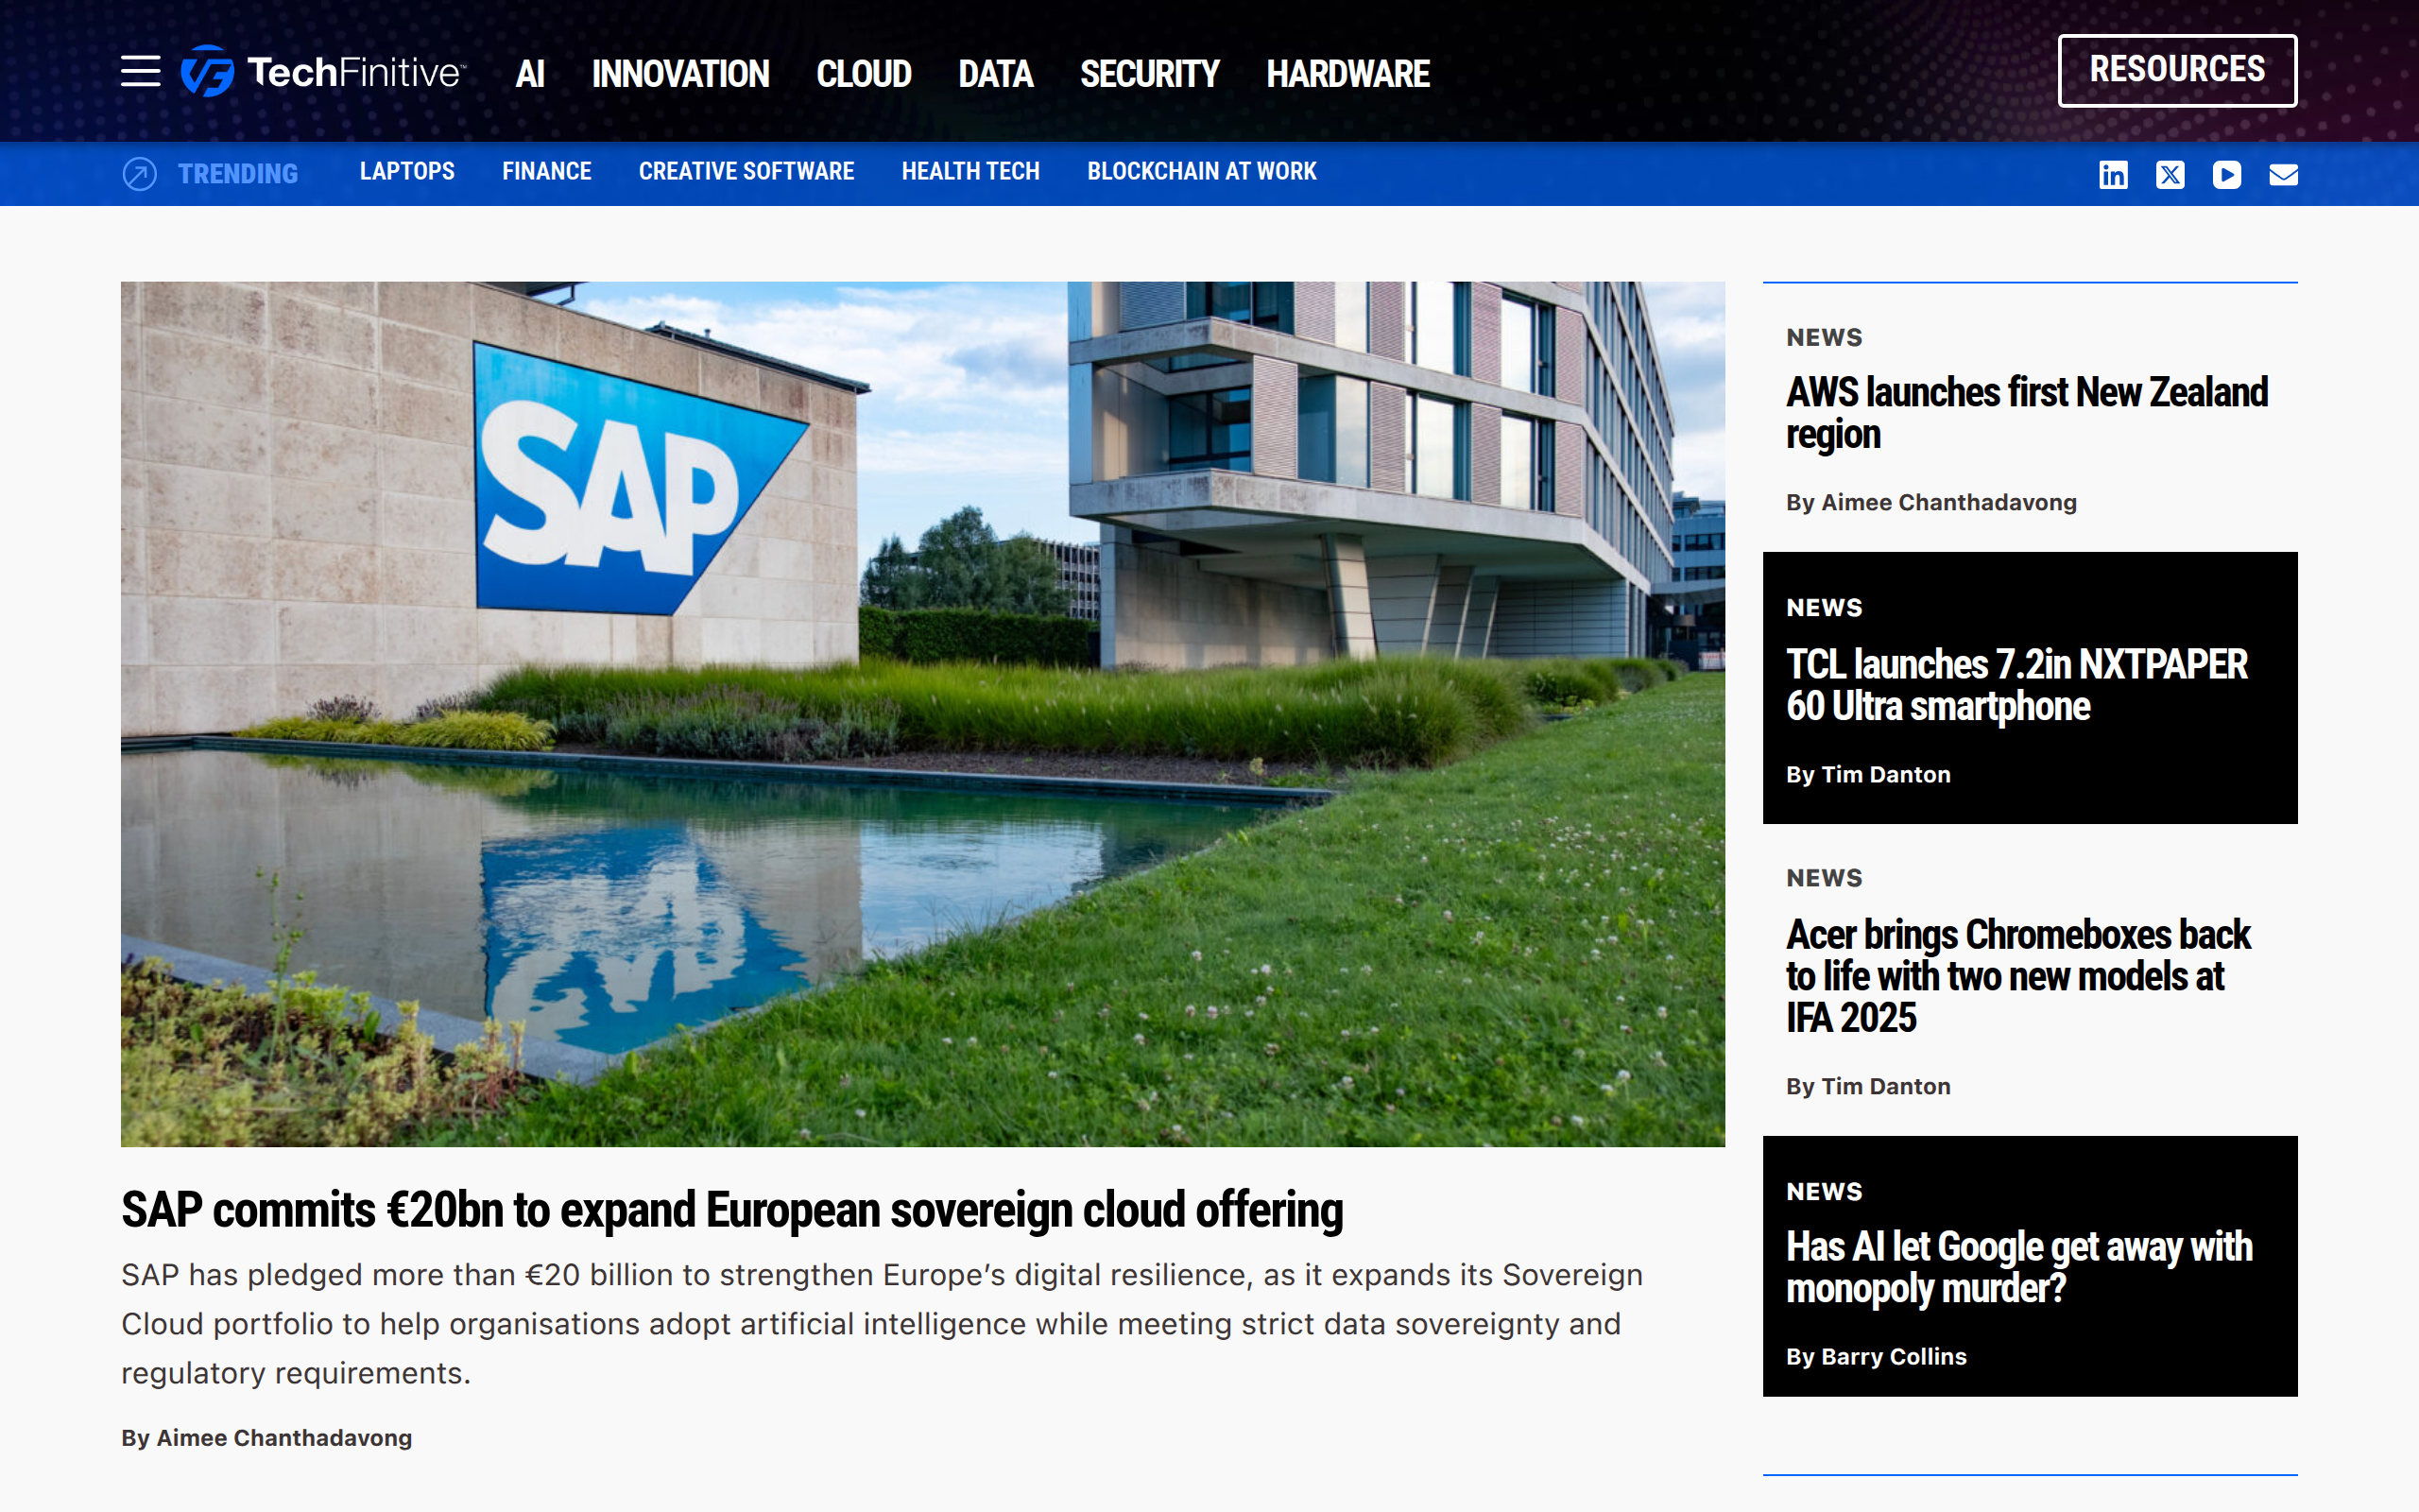Select the CLOUD nav item

pyautogui.click(x=864, y=74)
